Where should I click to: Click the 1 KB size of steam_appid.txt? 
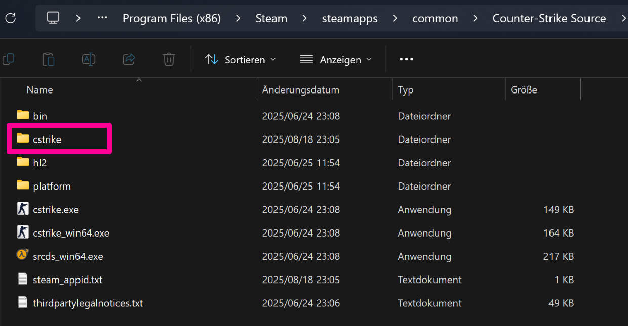pyautogui.click(x=564, y=280)
